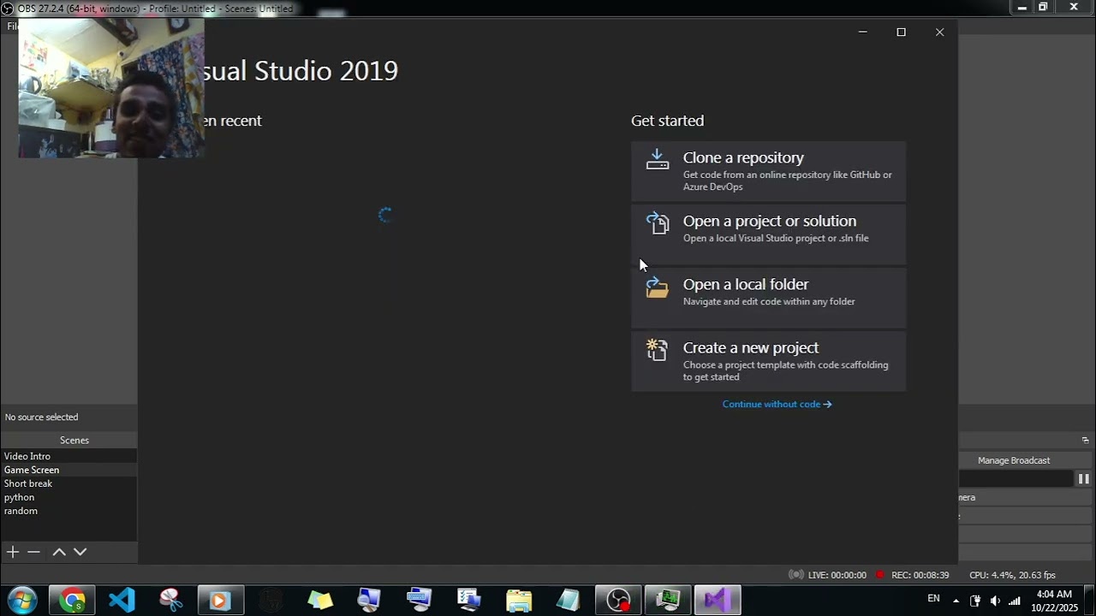Screen dimensions: 1096x616
Task: Close the Visual Studio 2019 start window
Action: click(x=939, y=32)
